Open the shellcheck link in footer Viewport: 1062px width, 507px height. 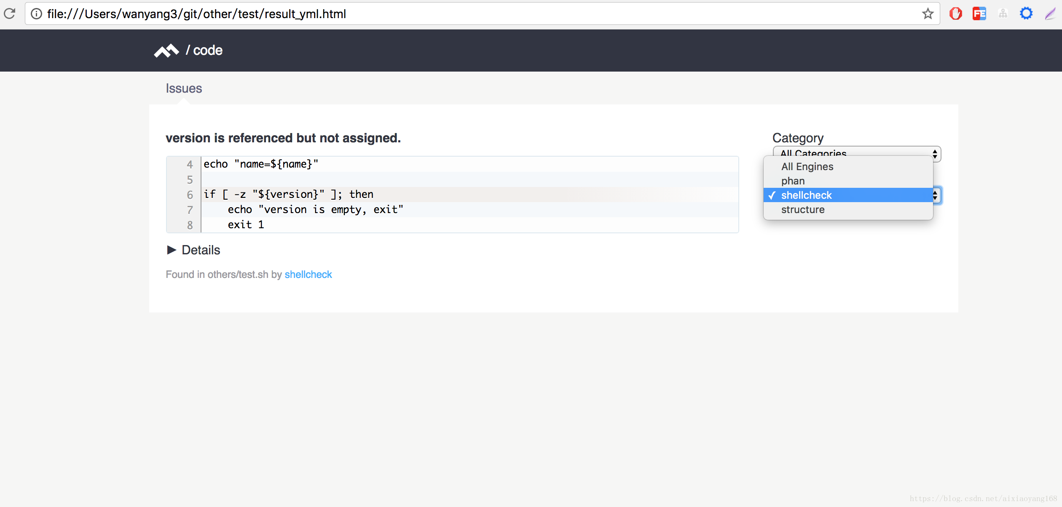308,275
